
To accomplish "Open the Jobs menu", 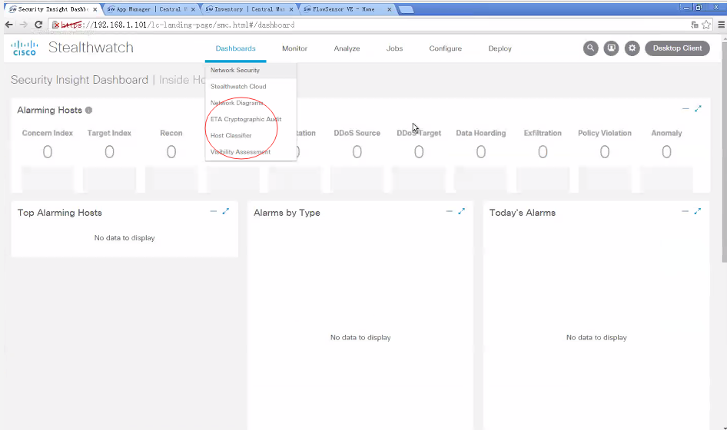I will 394,48.
